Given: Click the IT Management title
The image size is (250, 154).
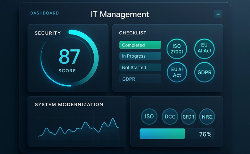Looking at the screenshot, I should [120, 14].
